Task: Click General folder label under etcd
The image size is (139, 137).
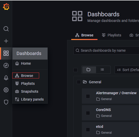Action: point(104,133)
